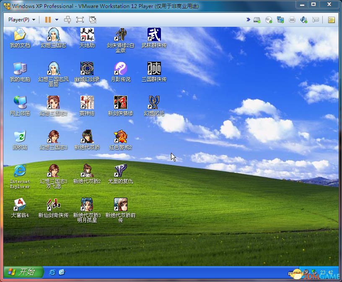Select the 红色警戒2 game shortcut

tap(121, 140)
